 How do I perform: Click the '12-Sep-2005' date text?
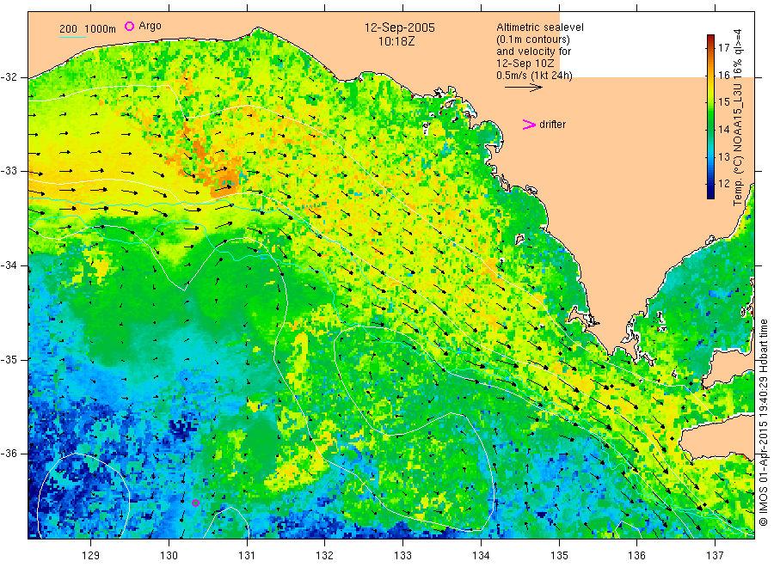pyautogui.click(x=399, y=27)
